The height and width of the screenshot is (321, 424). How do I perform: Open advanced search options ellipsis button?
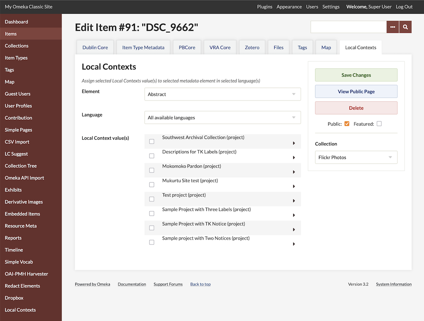[x=393, y=27]
